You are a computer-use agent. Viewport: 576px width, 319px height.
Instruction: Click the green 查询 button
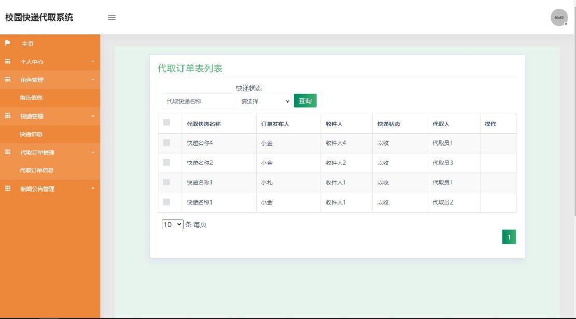coord(305,100)
